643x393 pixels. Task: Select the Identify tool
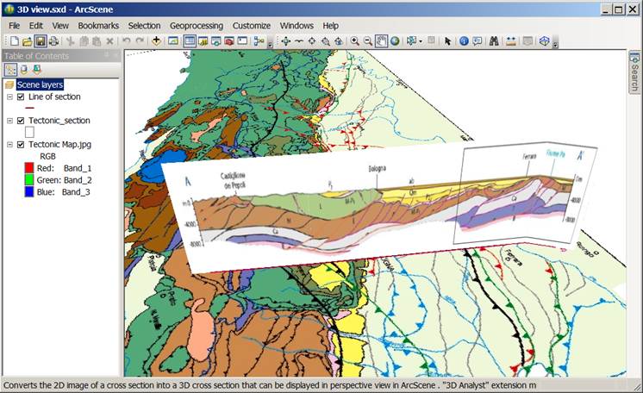464,41
